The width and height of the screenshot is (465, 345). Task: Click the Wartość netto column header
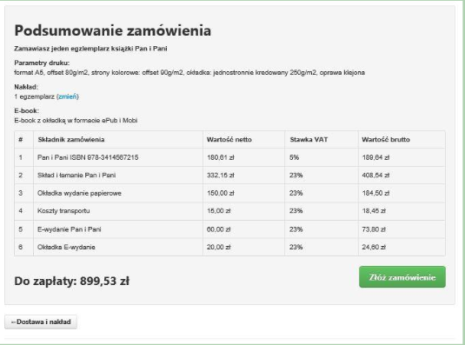point(229,140)
